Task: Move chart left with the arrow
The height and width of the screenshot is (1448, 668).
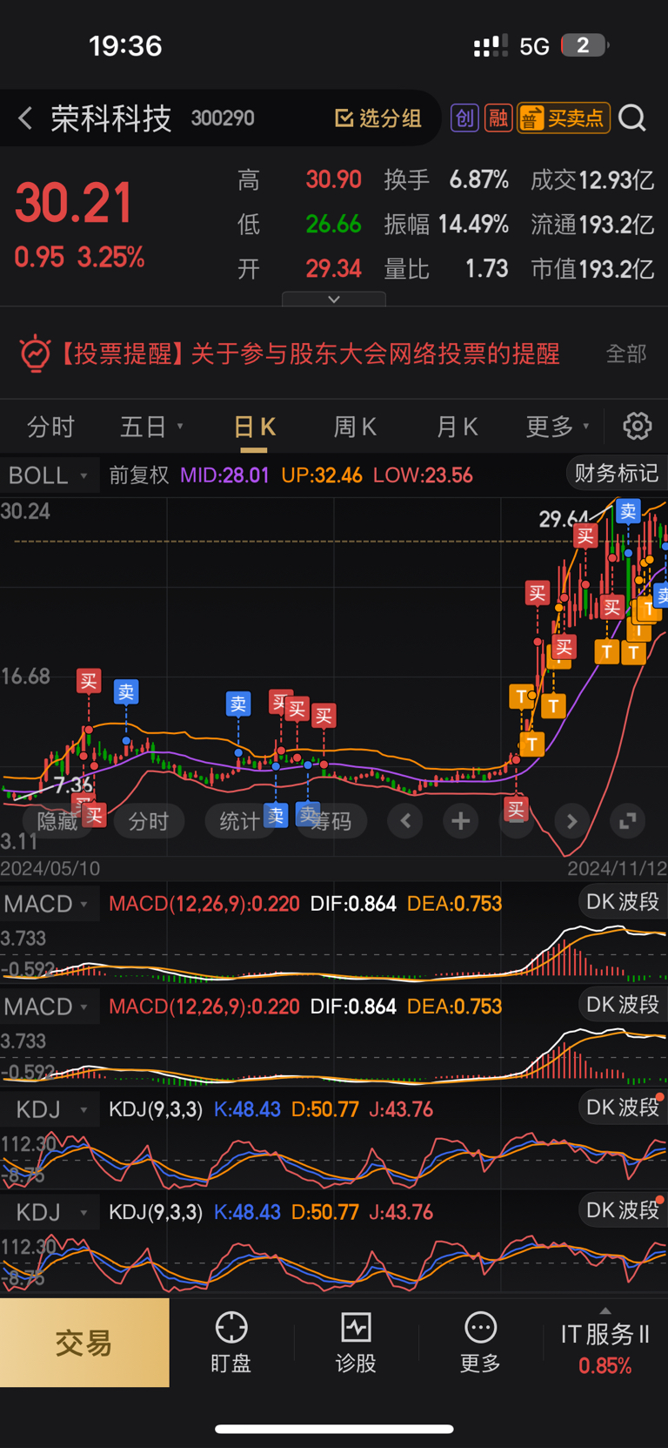Action: (405, 820)
